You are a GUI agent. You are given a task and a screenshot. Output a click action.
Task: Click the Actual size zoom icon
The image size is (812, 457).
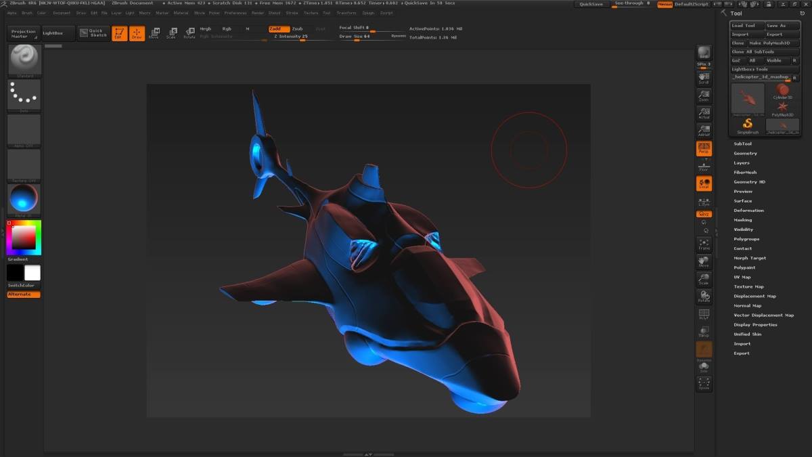tap(704, 114)
